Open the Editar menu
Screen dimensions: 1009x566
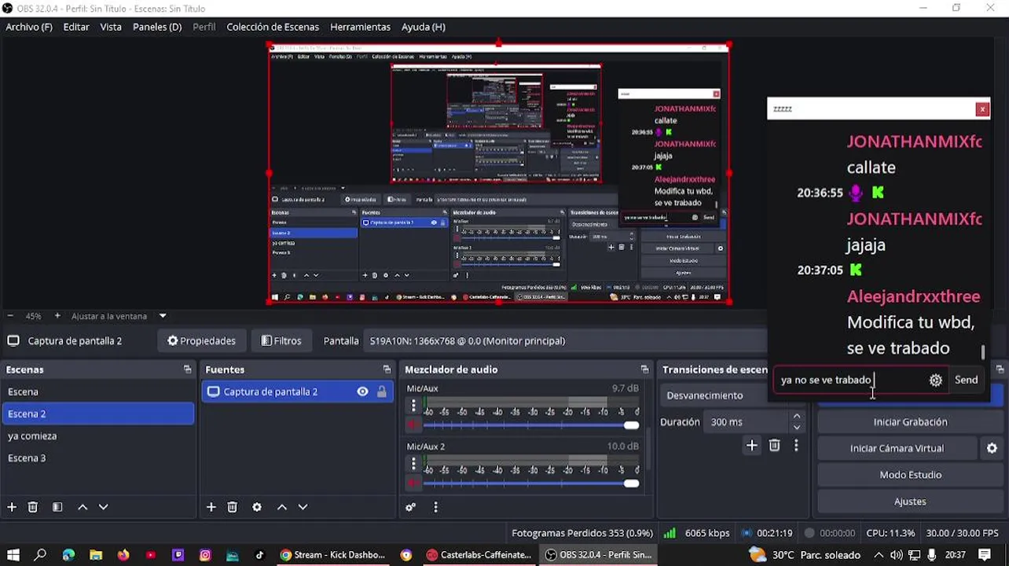[76, 27]
